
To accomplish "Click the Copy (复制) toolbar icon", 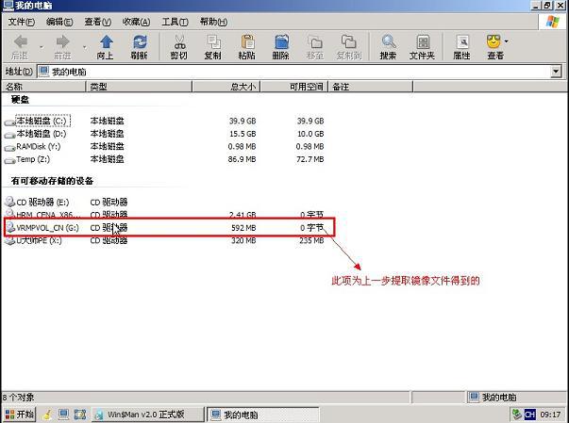I will pyautogui.click(x=213, y=42).
